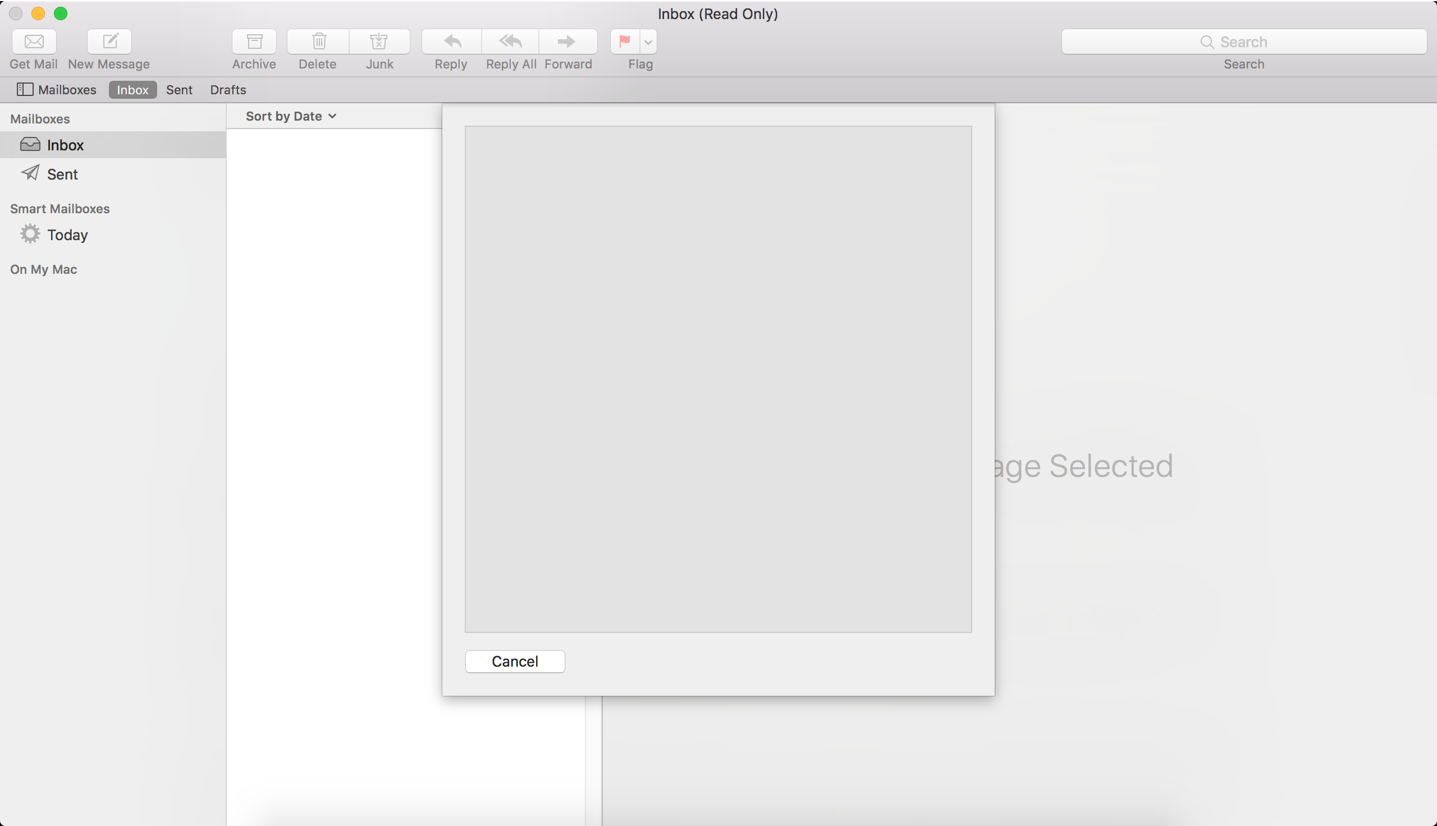Switch to the Sent tab
Image resolution: width=1437 pixels, height=826 pixels.
179,89
